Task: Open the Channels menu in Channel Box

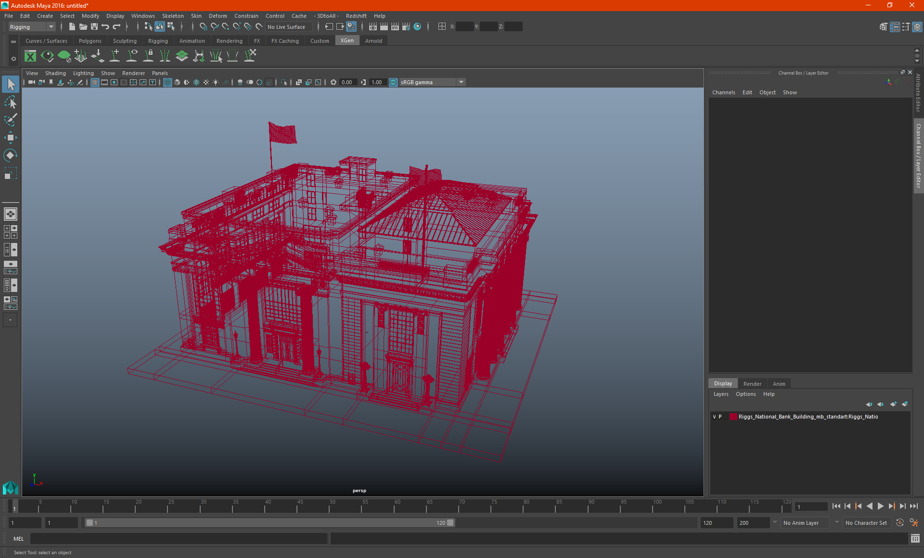Action: 724,92
